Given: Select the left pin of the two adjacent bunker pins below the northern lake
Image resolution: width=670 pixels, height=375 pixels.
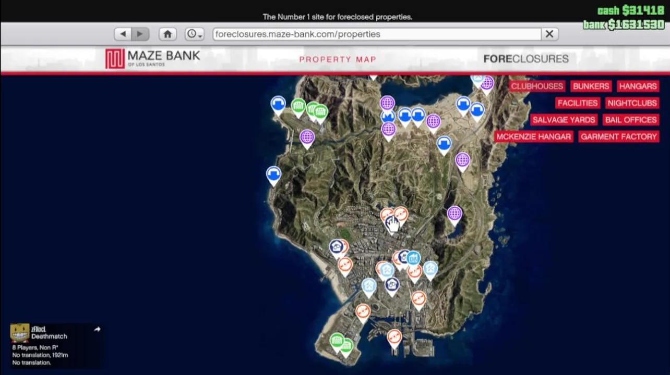Looking at the screenshot, I should [x=405, y=115].
